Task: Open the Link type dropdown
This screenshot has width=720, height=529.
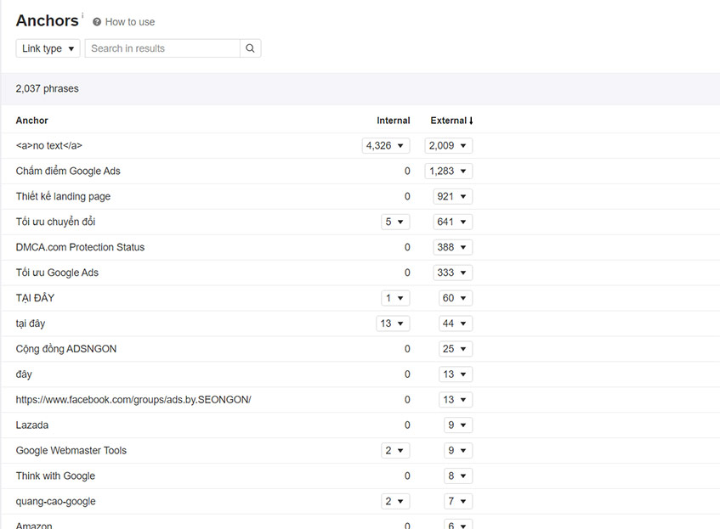Action: tap(48, 48)
